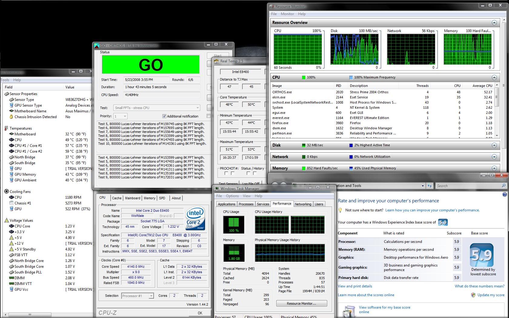
Task: Click the Value column header in Everest
Action: tap(78, 87)
